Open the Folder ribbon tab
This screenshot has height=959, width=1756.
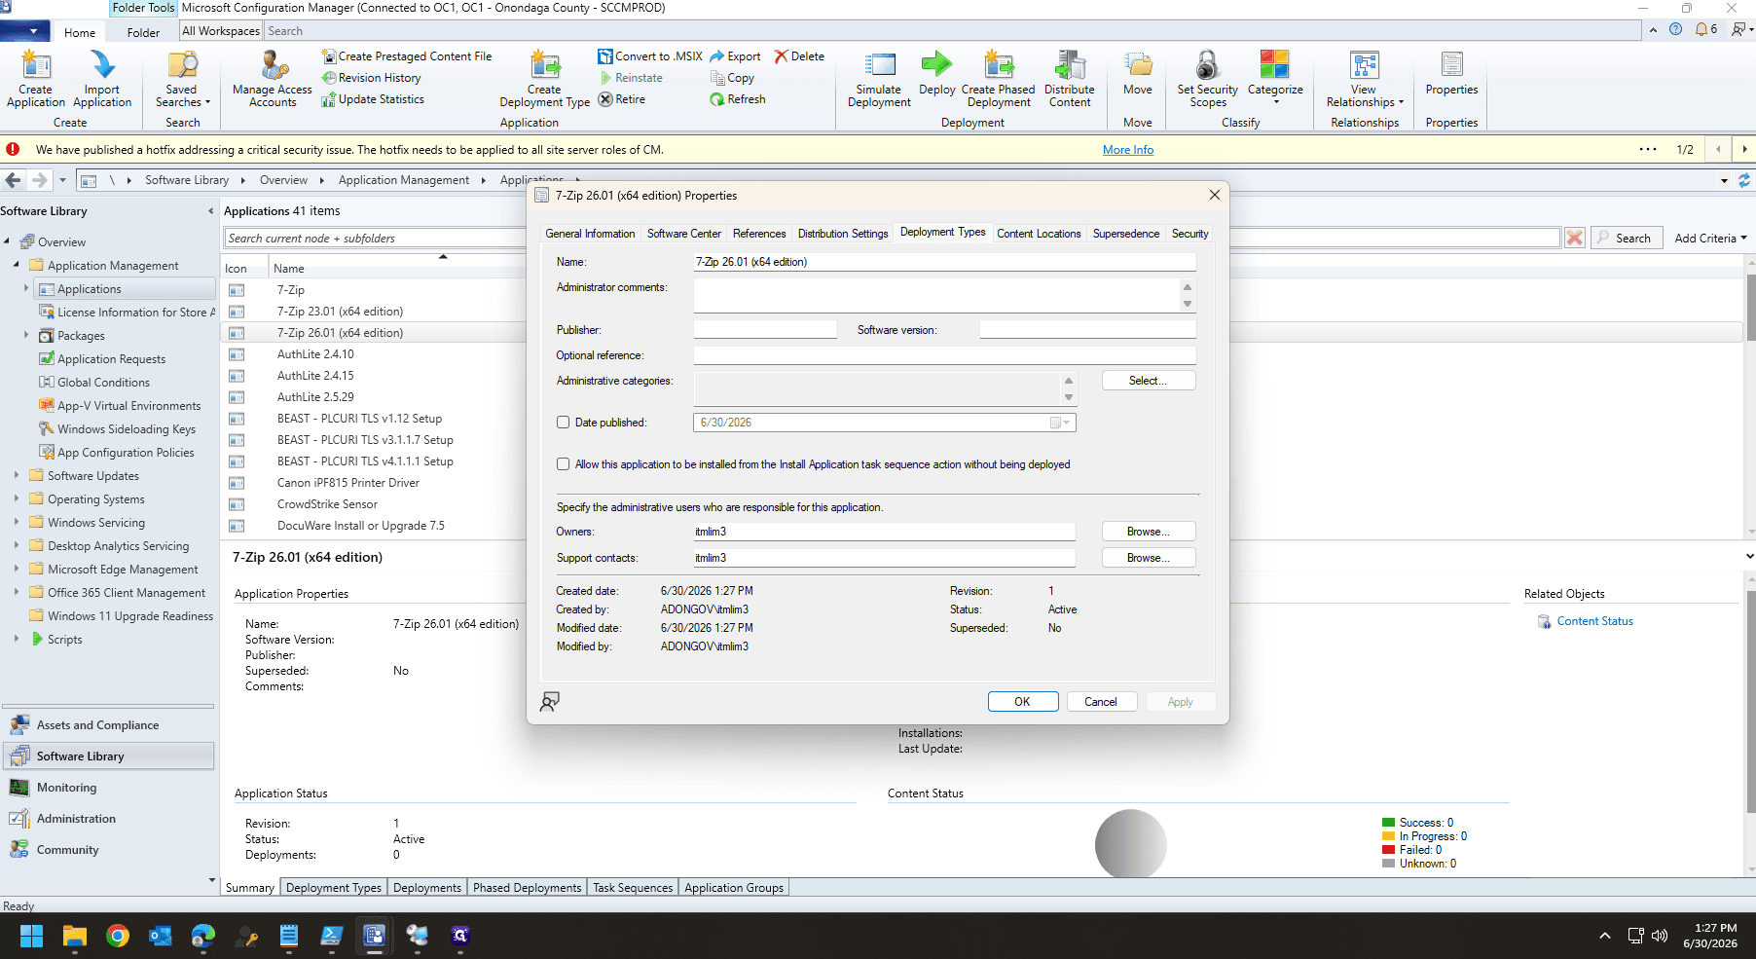143,32
